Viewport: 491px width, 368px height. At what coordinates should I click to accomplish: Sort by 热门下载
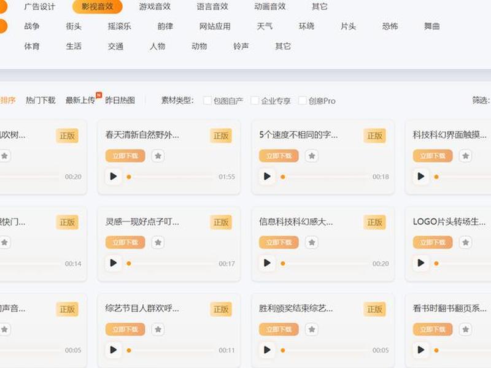coord(41,100)
